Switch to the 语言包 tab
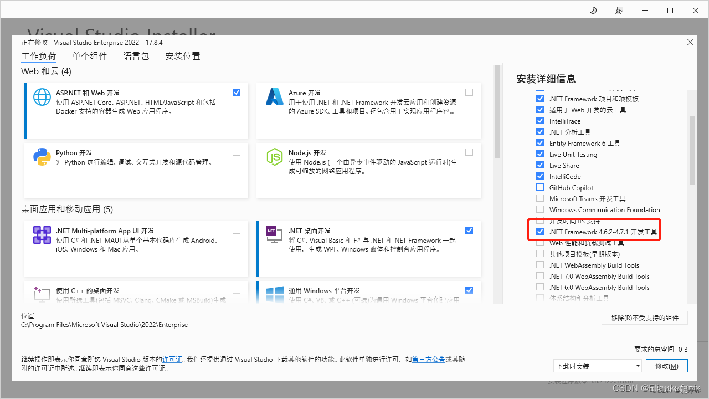Screen dimensions: 709x399 (136, 55)
